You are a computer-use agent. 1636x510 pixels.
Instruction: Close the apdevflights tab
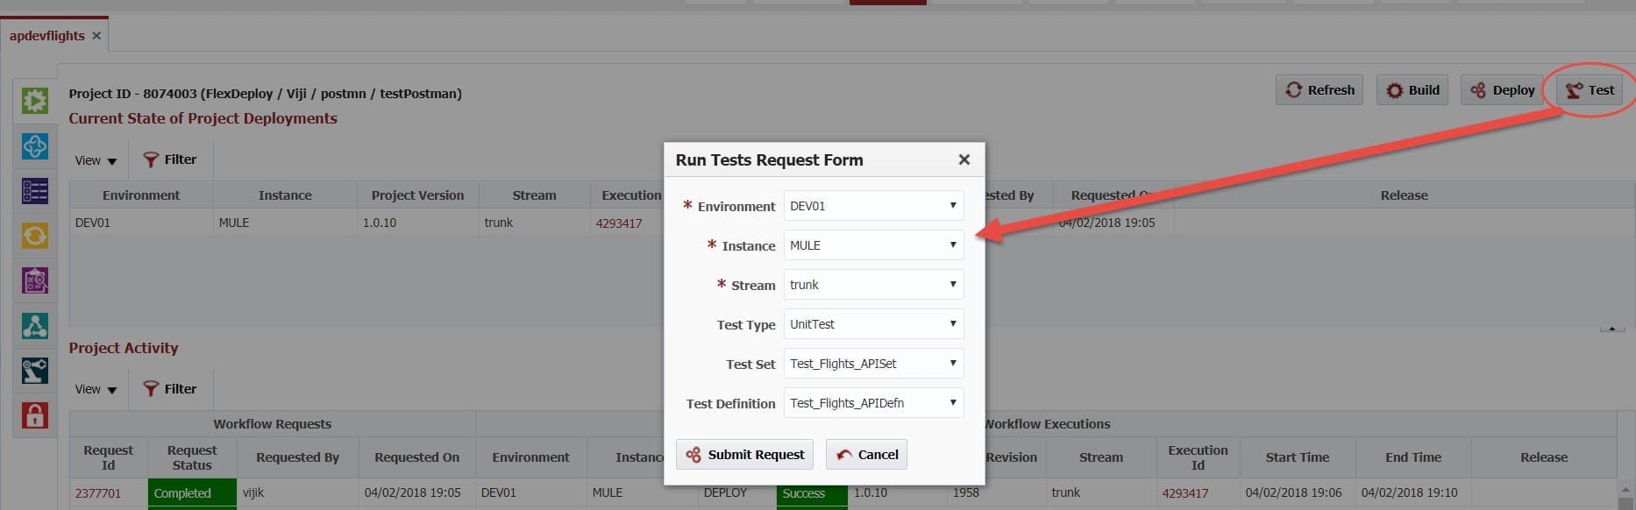coord(96,36)
